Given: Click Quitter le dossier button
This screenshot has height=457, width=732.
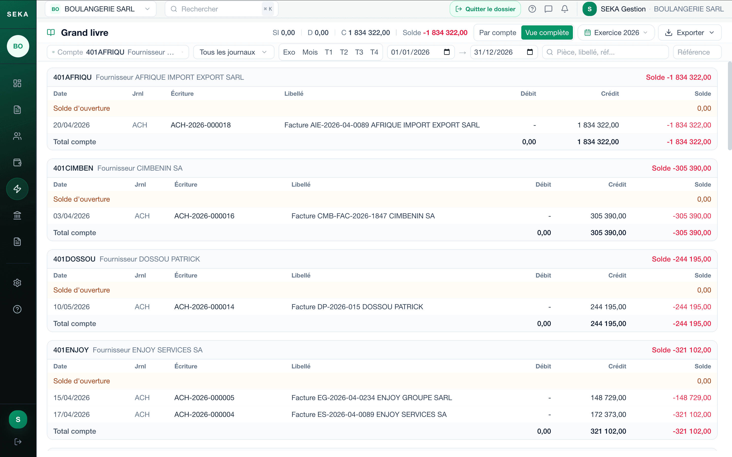Looking at the screenshot, I should tap(485, 9).
